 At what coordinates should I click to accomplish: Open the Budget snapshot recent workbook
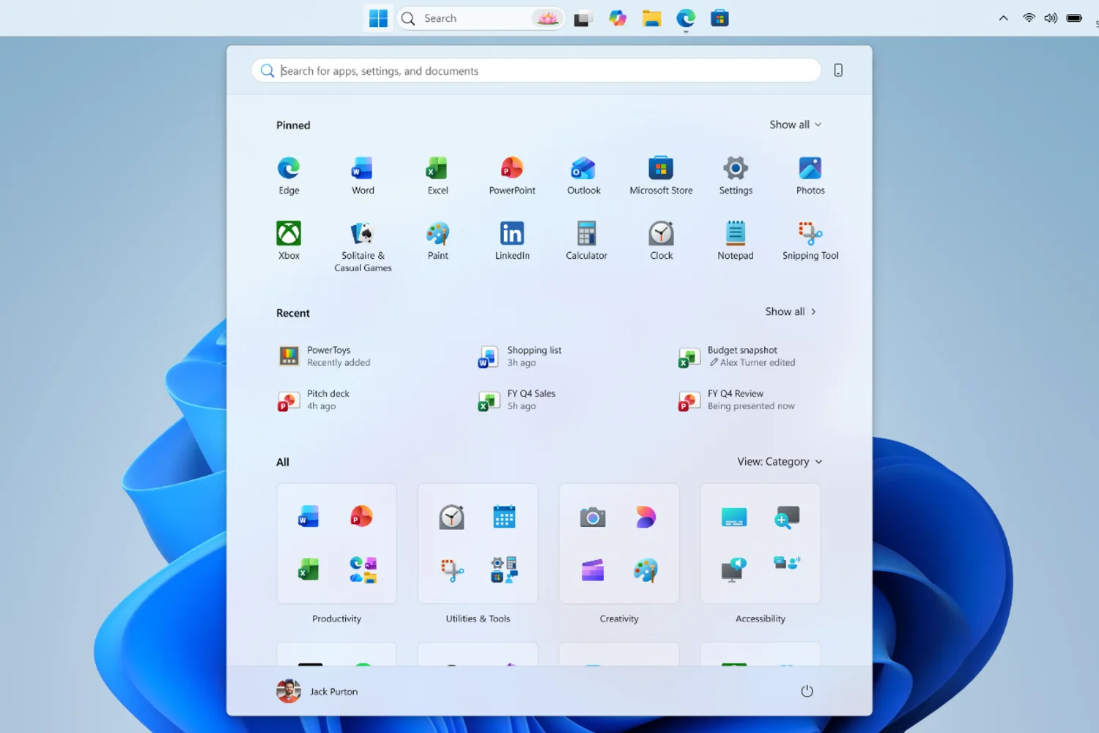(x=737, y=356)
